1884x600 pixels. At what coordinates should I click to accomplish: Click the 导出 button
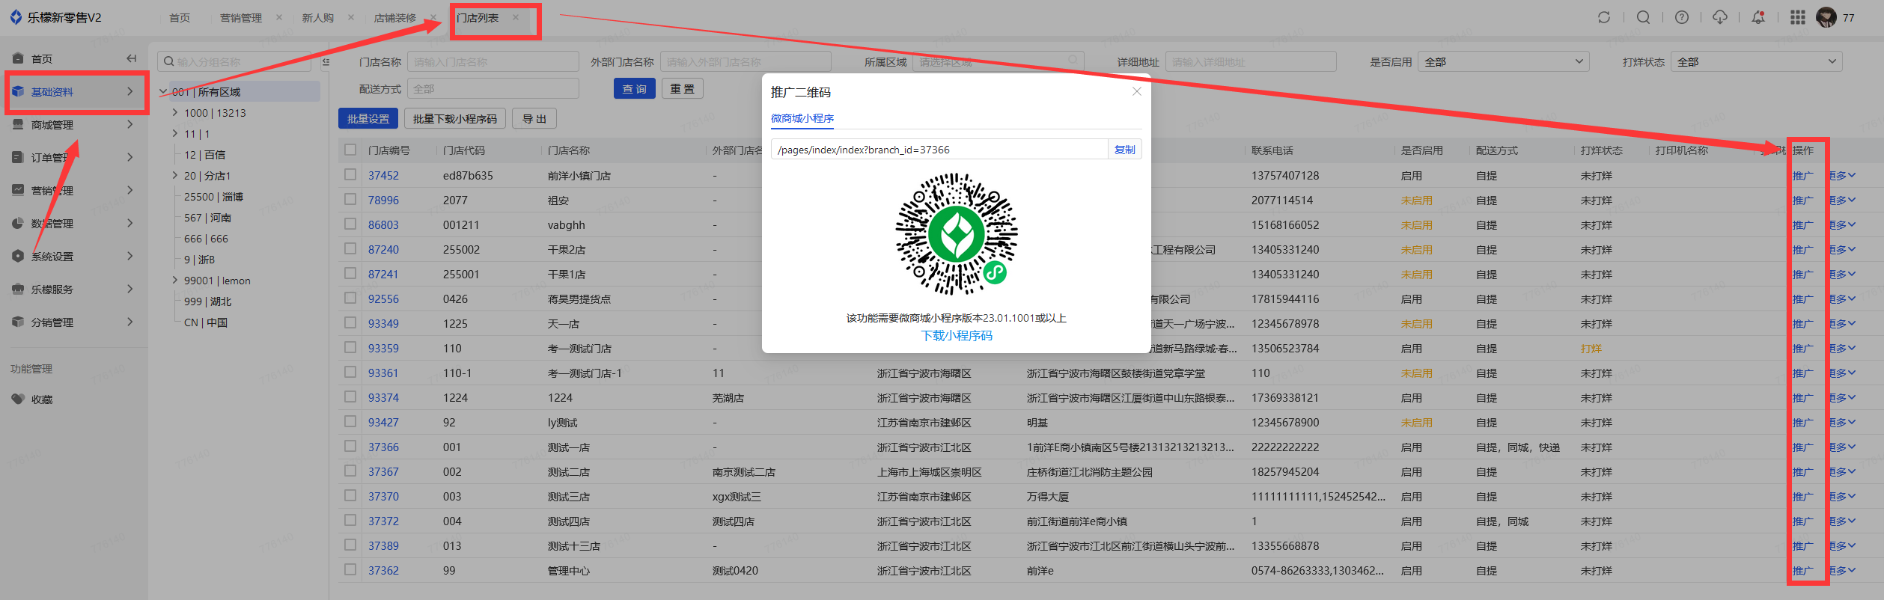point(534,118)
